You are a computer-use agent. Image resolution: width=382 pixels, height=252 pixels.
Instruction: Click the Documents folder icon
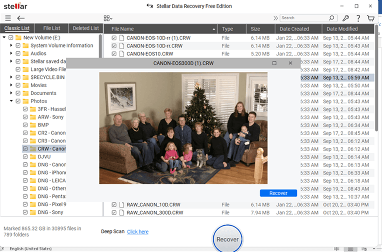pos(25,93)
